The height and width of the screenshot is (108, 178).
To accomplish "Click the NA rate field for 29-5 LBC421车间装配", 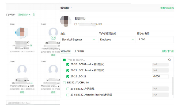I will click(x=160, y=89).
